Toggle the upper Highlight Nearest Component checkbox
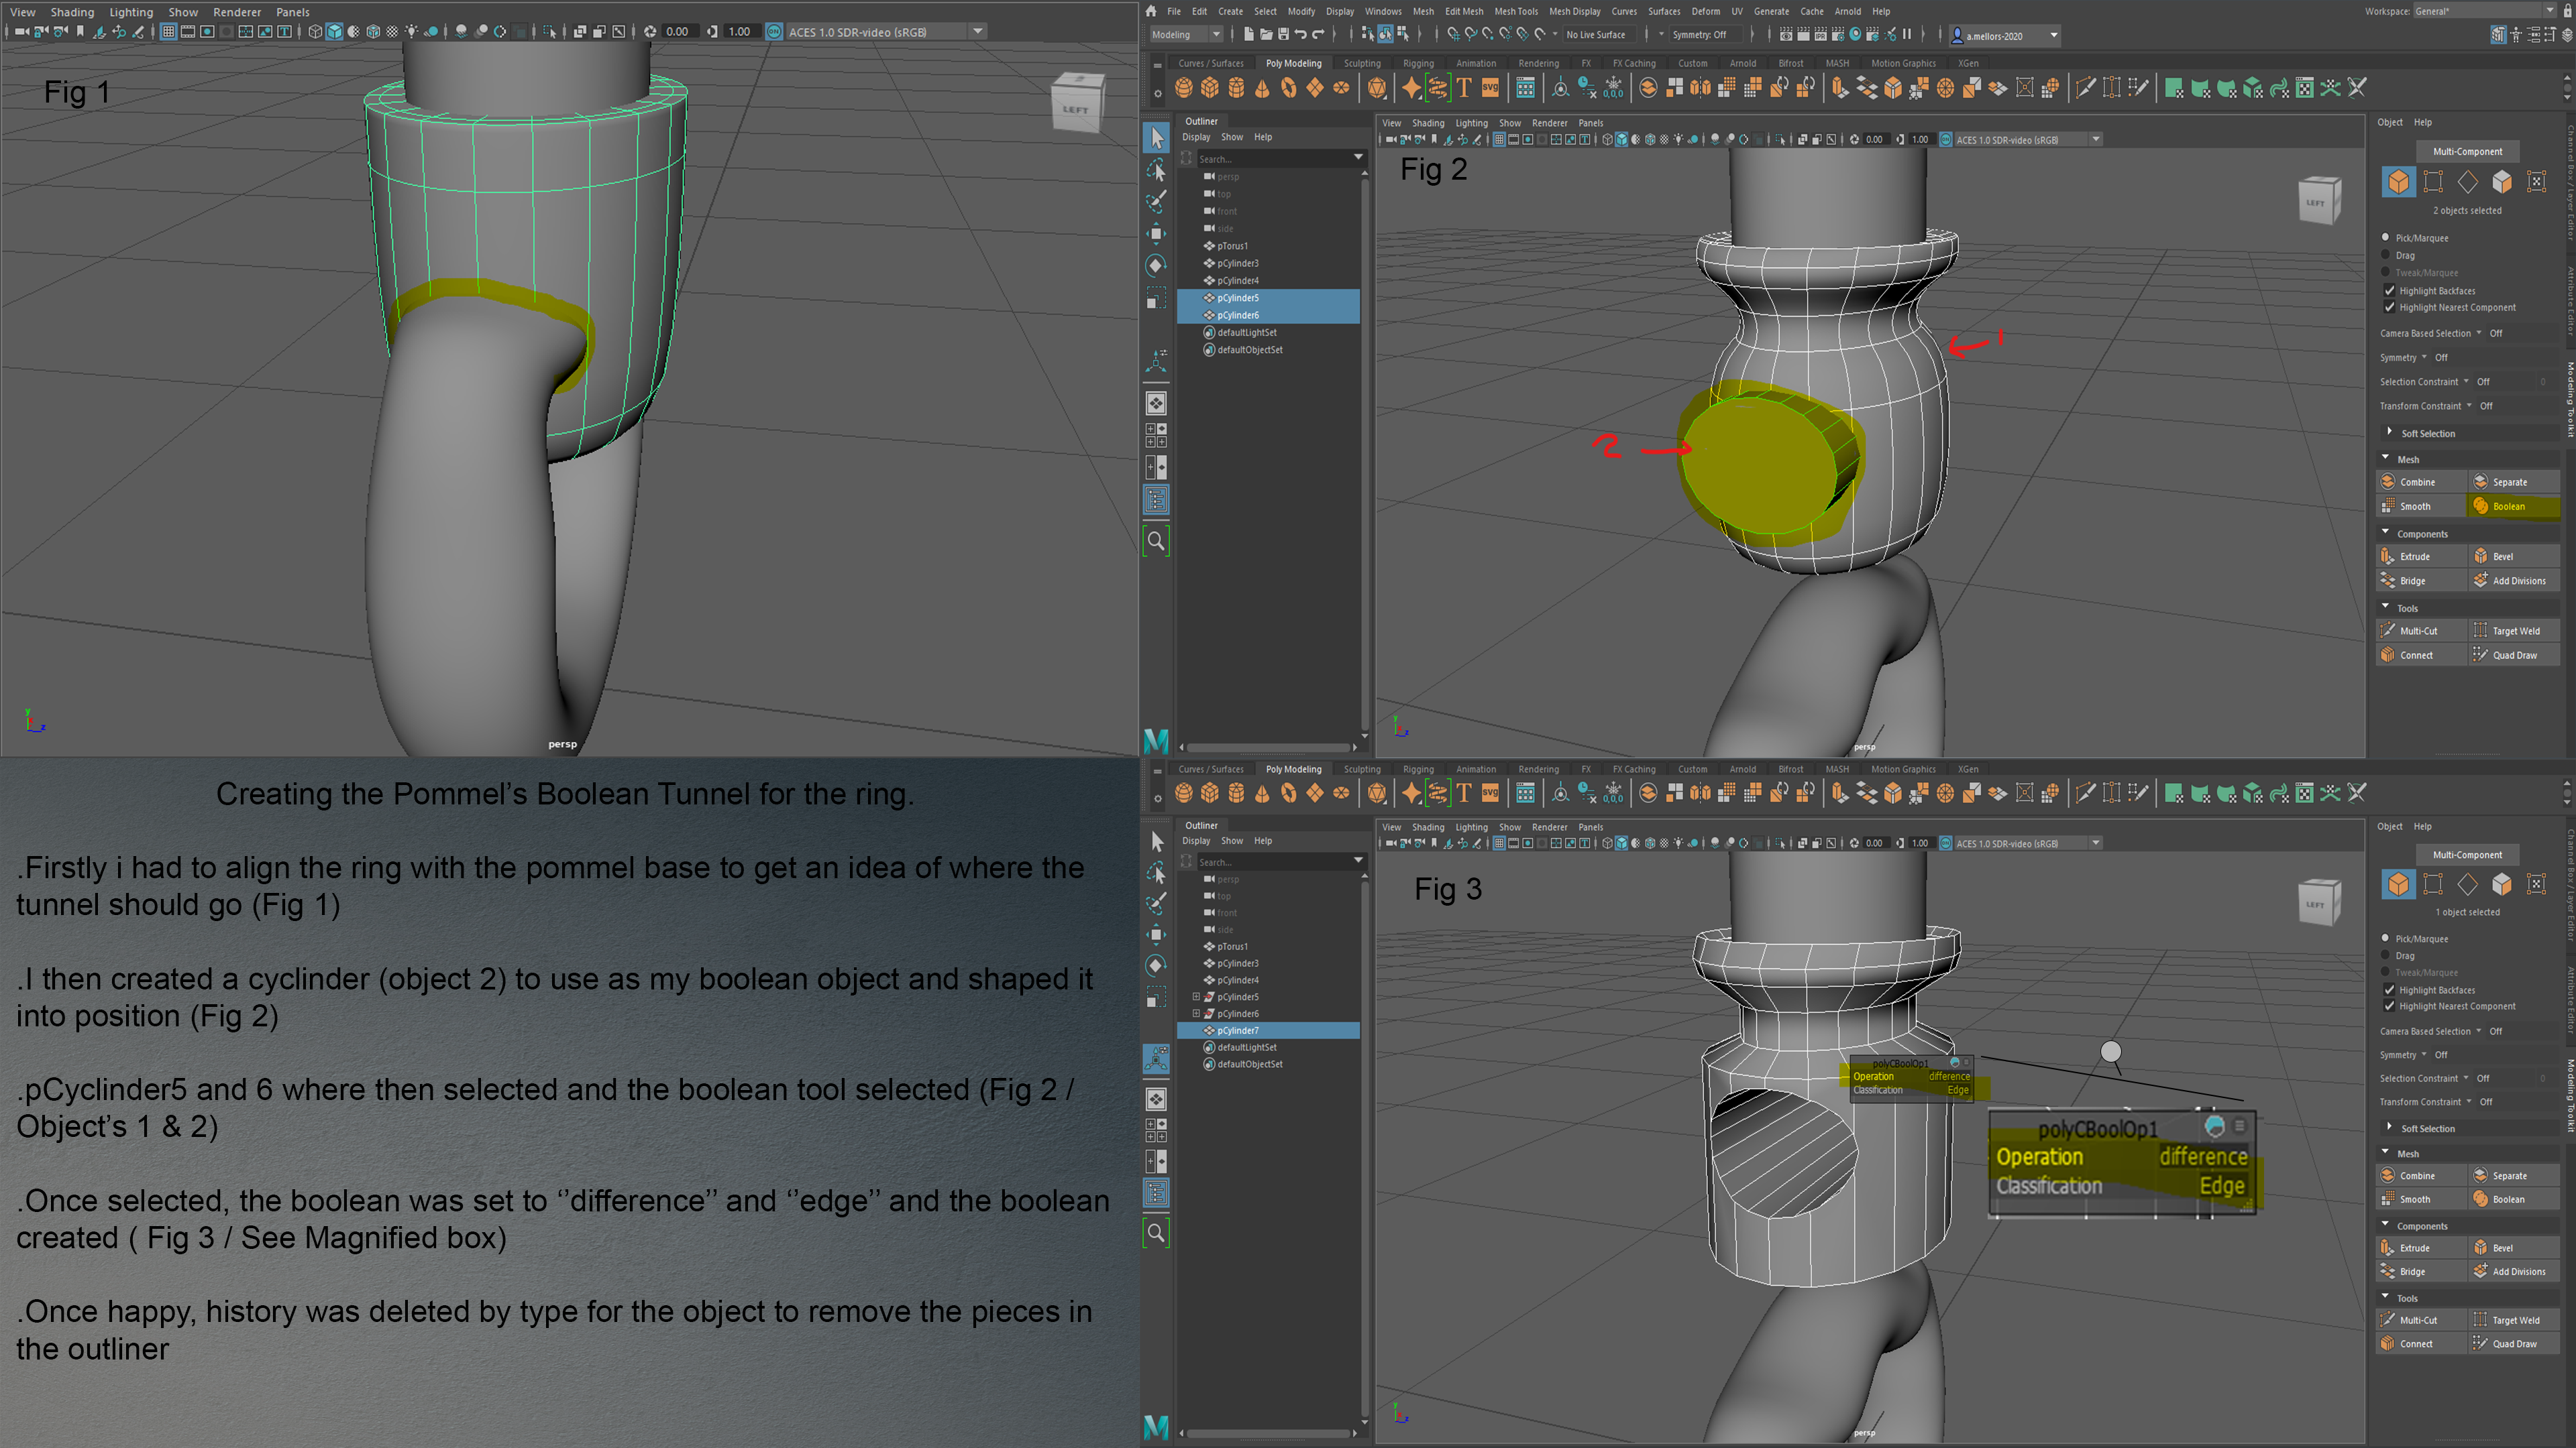 click(2390, 308)
